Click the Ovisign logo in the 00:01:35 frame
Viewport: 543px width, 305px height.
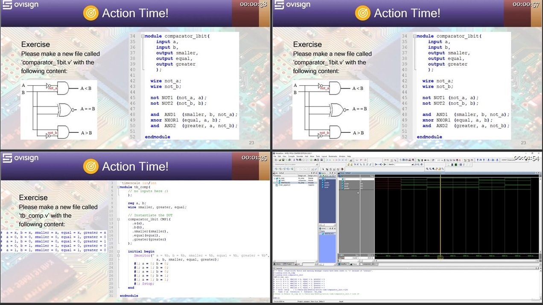point(20,158)
